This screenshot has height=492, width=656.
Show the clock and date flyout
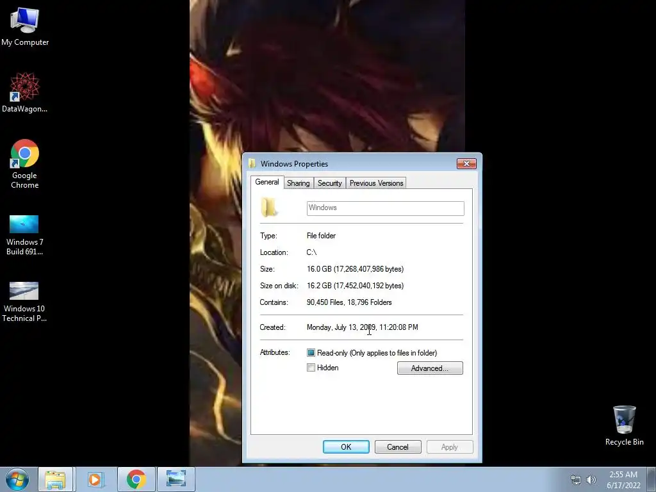tap(623, 480)
